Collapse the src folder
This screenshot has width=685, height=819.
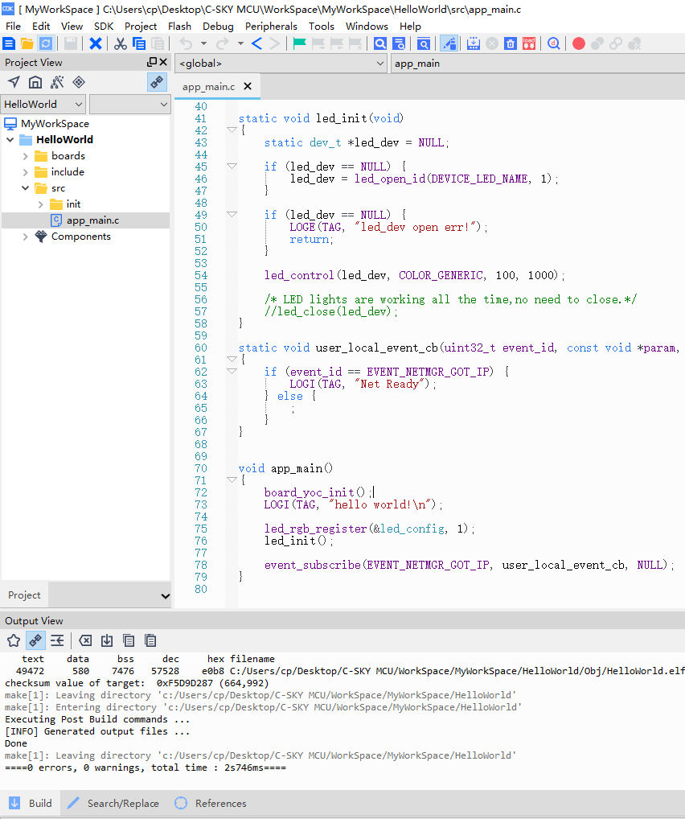tap(25, 188)
